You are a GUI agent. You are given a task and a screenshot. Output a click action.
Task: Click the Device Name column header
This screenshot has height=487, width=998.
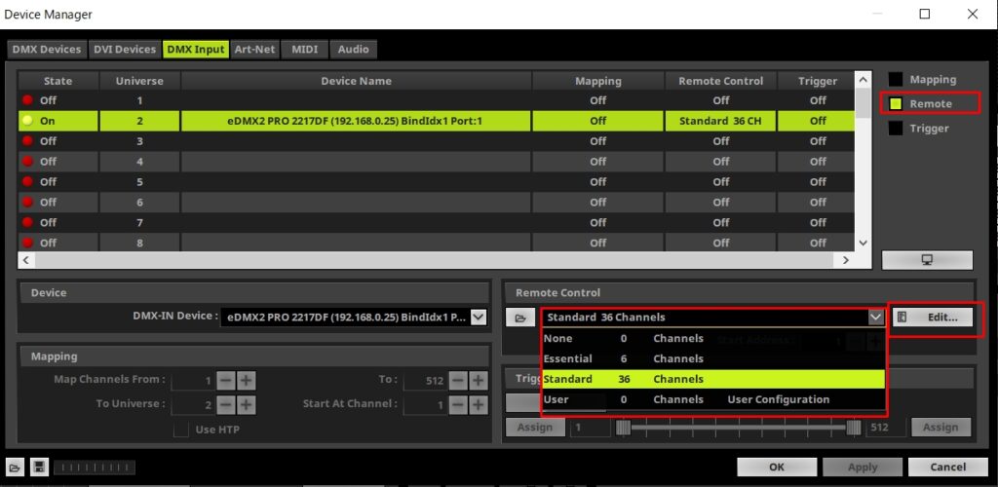click(x=356, y=81)
